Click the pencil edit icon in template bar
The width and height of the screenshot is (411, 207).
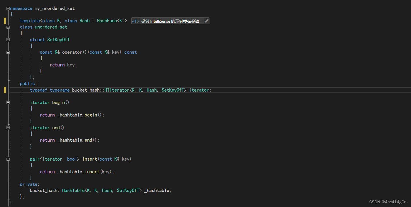pyautogui.click(x=207, y=21)
